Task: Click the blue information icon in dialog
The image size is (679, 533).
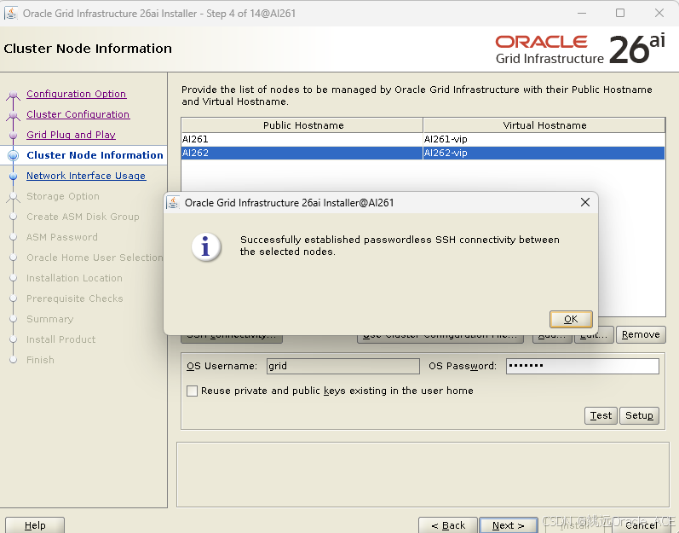Action: tap(206, 247)
